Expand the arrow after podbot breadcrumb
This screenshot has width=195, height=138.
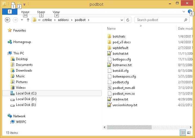[x=89, y=20]
